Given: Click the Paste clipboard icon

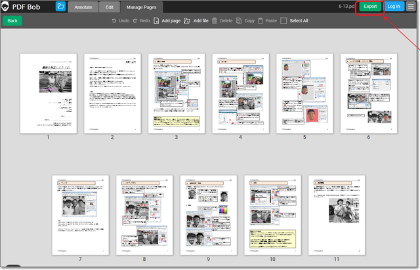Looking at the screenshot, I should [x=261, y=21].
